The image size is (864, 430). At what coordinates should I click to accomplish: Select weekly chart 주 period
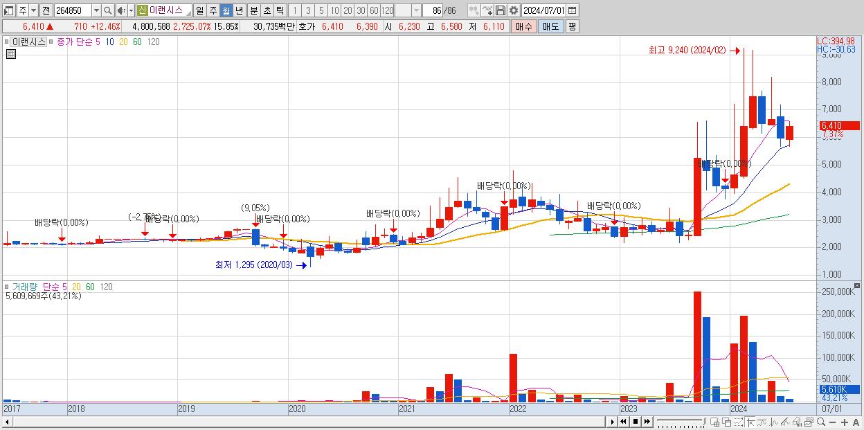[213, 10]
